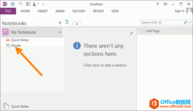Screen dimensions: 193x111
Task: Navigate to parent section group green arrow
Action: click(67, 22)
